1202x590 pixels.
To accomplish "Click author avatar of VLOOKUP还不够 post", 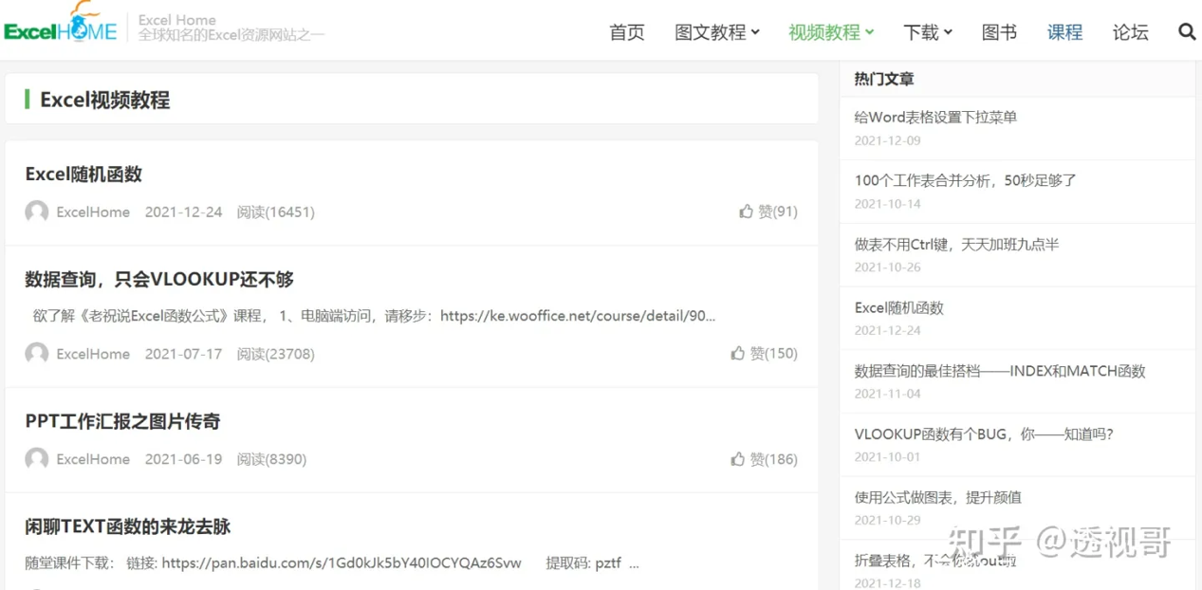I will tap(37, 354).
